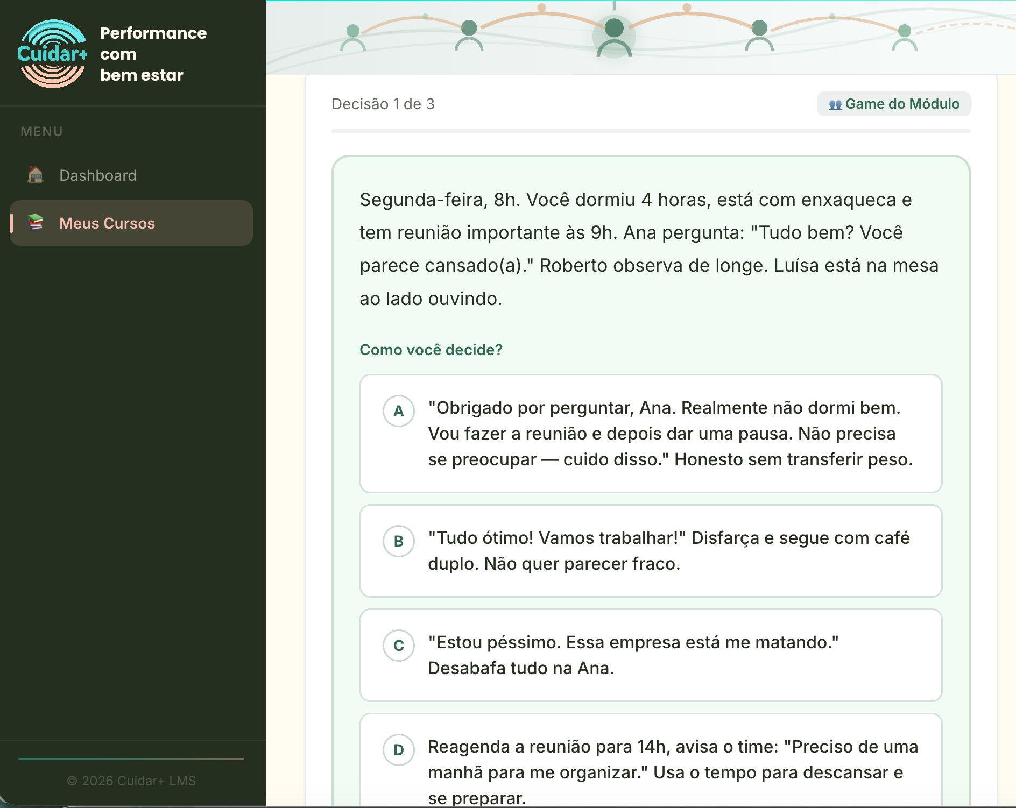Click the leftmost person icon in banner
This screenshot has height=808, width=1016.
point(353,38)
